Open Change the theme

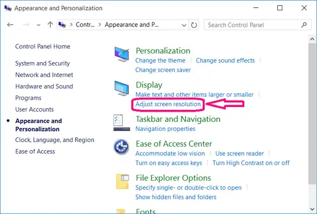[x=160, y=60]
